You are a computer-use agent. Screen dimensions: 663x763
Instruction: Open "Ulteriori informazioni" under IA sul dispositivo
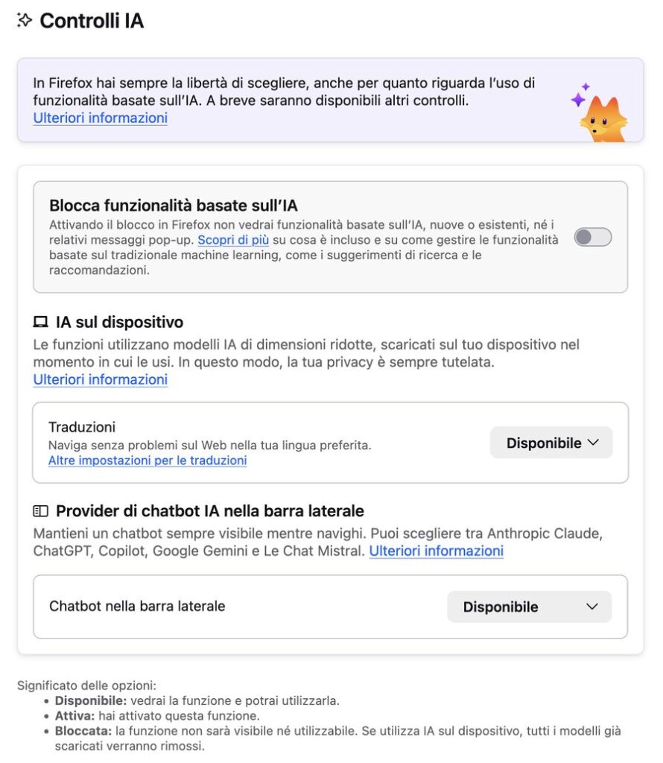click(99, 380)
